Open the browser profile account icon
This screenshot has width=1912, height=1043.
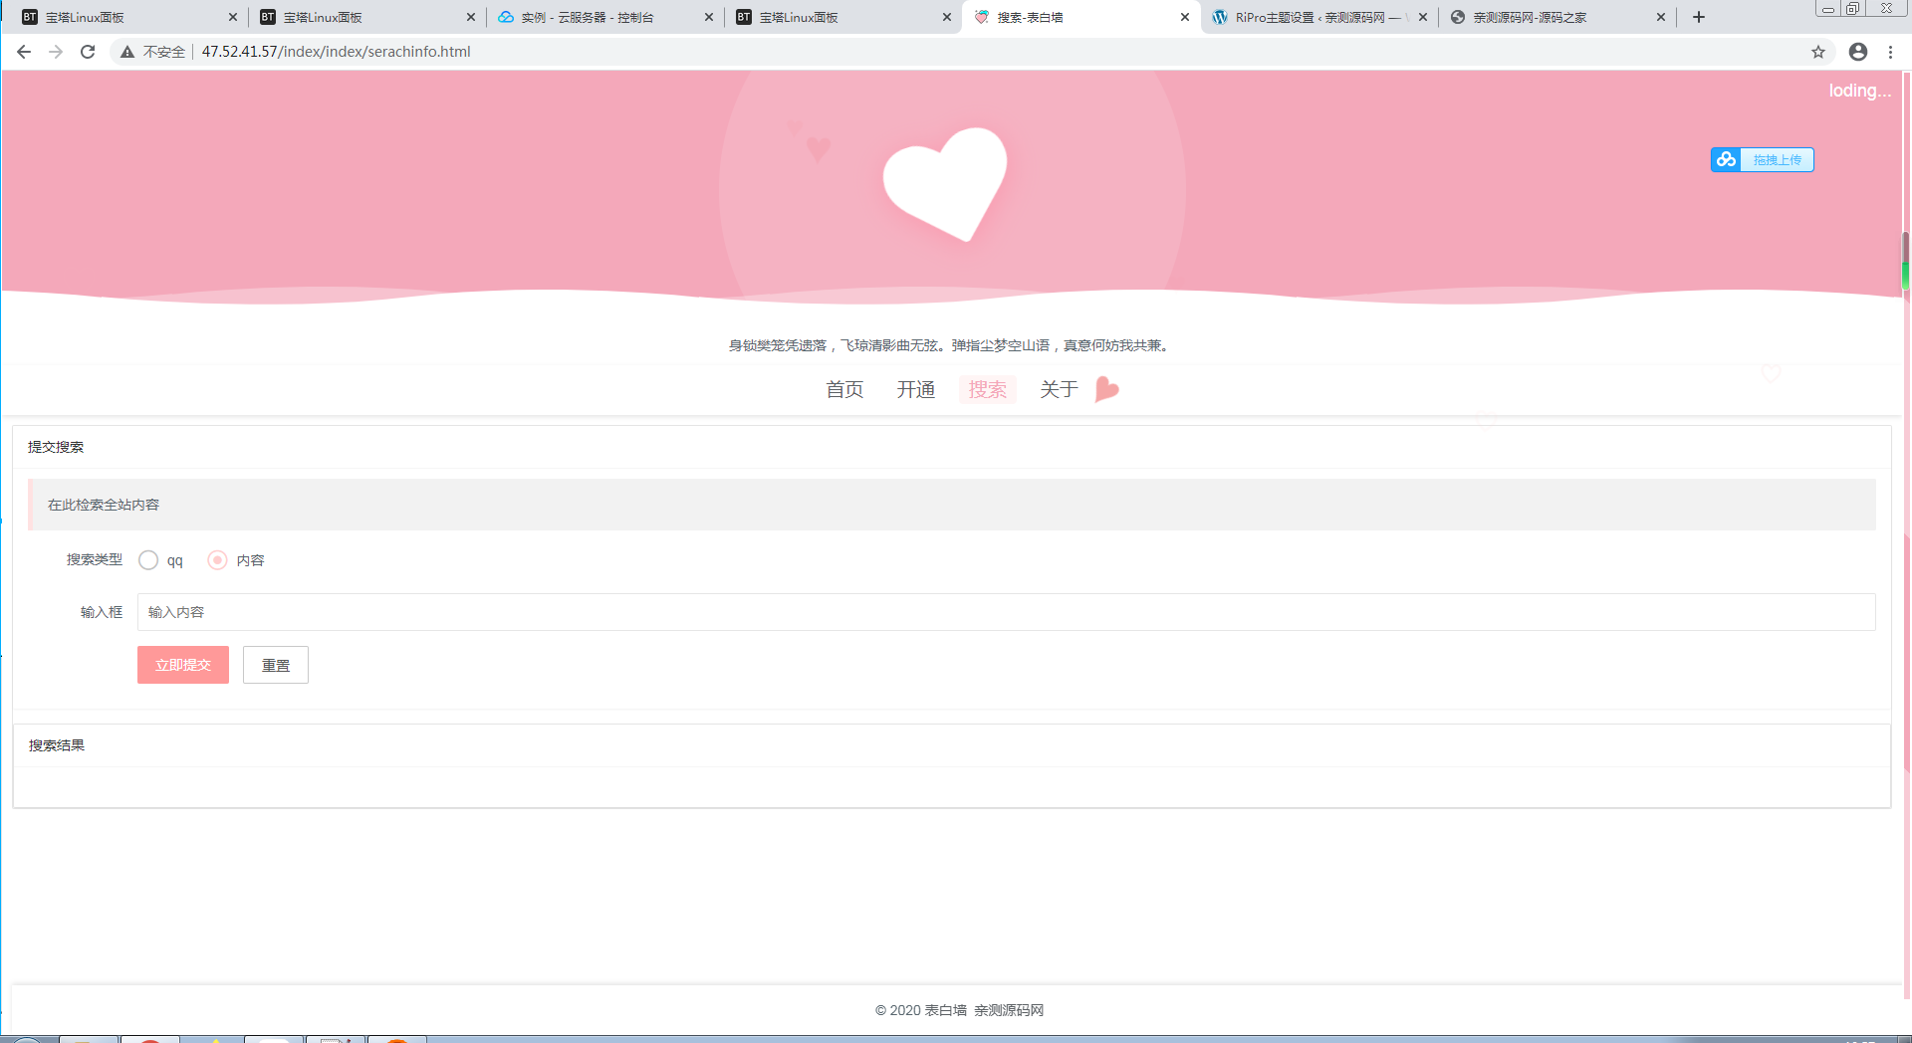(x=1858, y=52)
